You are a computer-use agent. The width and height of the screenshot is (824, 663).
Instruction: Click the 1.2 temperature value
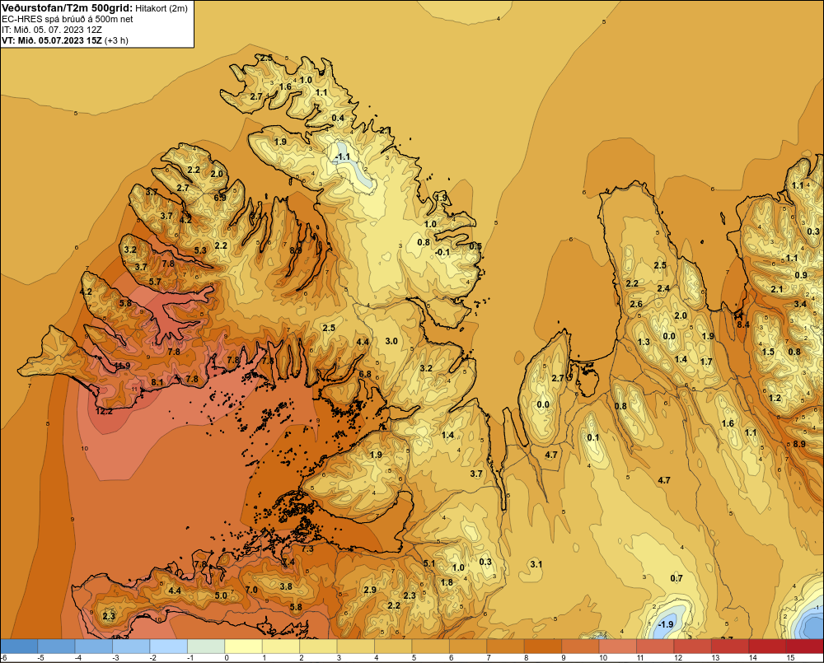[x=775, y=398]
